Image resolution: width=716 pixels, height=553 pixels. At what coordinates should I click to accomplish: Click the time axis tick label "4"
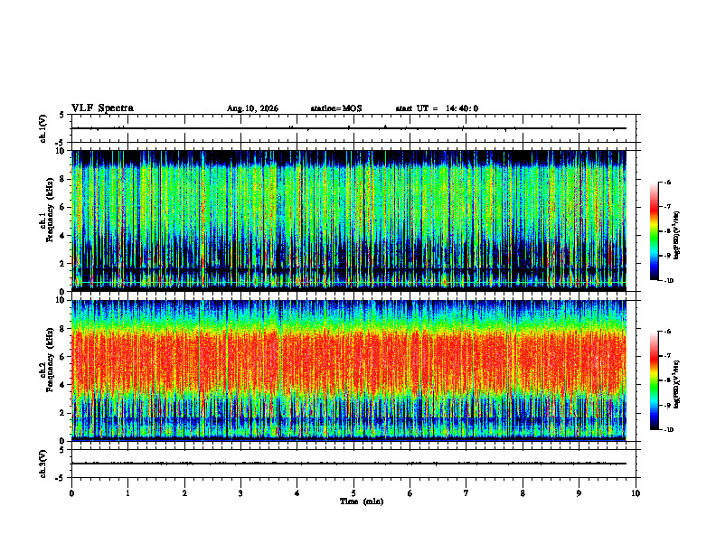pyautogui.click(x=297, y=493)
